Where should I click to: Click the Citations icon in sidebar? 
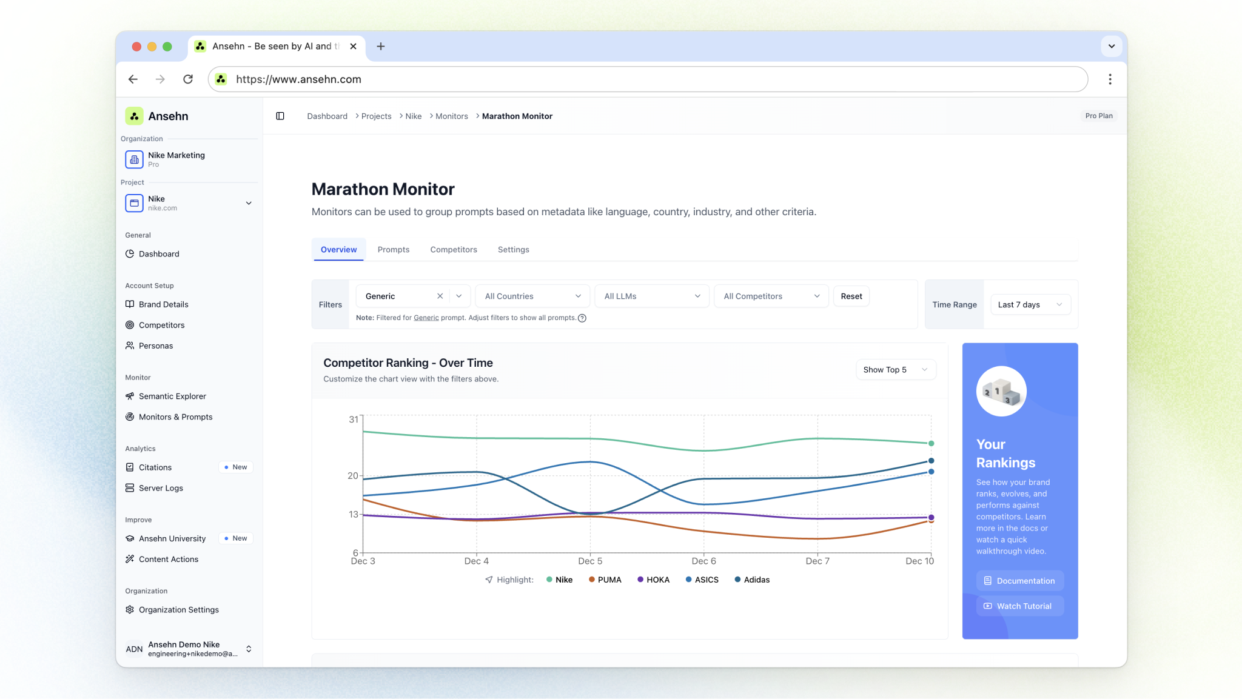pyautogui.click(x=130, y=467)
